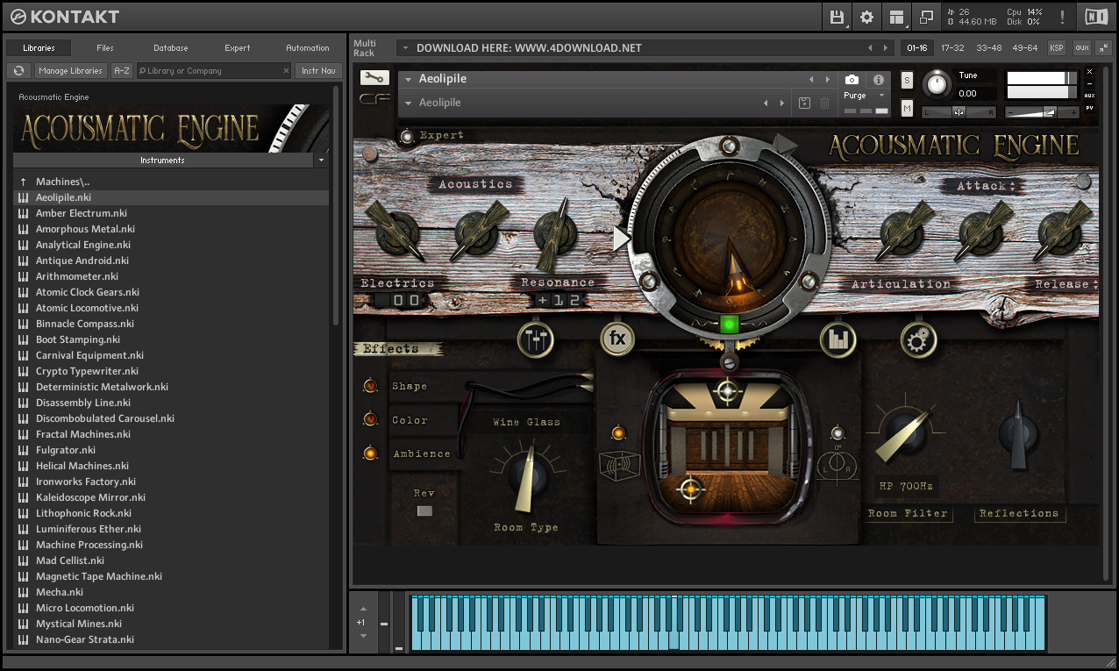Image resolution: width=1119 pixels, height=671 pixels.
Task: Show instrument info via the i icon
Action: pos(879,80)
